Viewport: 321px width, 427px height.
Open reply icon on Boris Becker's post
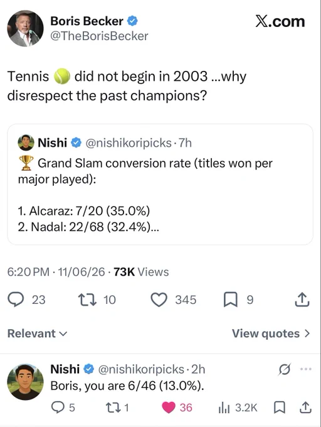[16, 300]
